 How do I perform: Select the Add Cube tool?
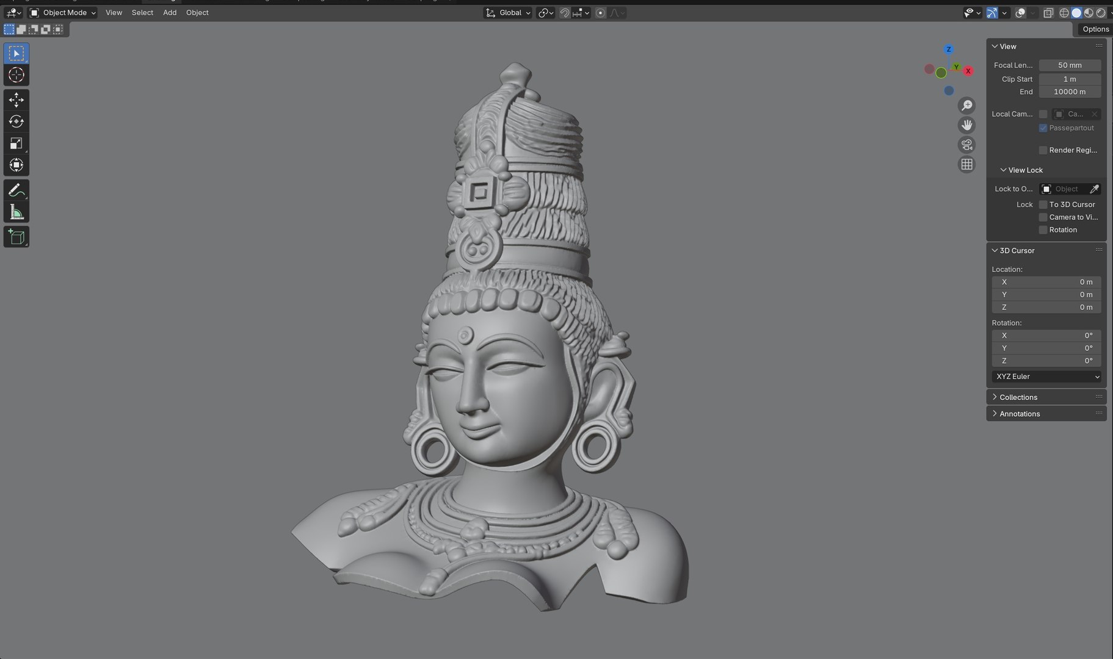pos(16,237)
